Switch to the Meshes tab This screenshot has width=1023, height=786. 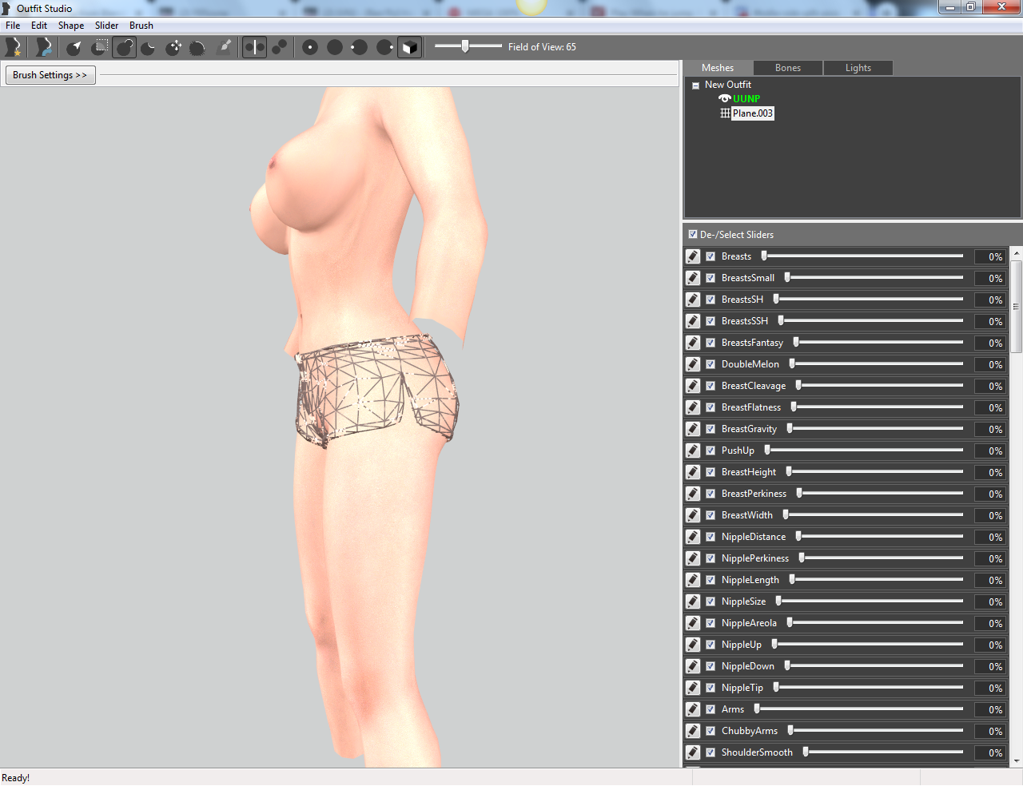pyautogui.click(x=718, y=68)
